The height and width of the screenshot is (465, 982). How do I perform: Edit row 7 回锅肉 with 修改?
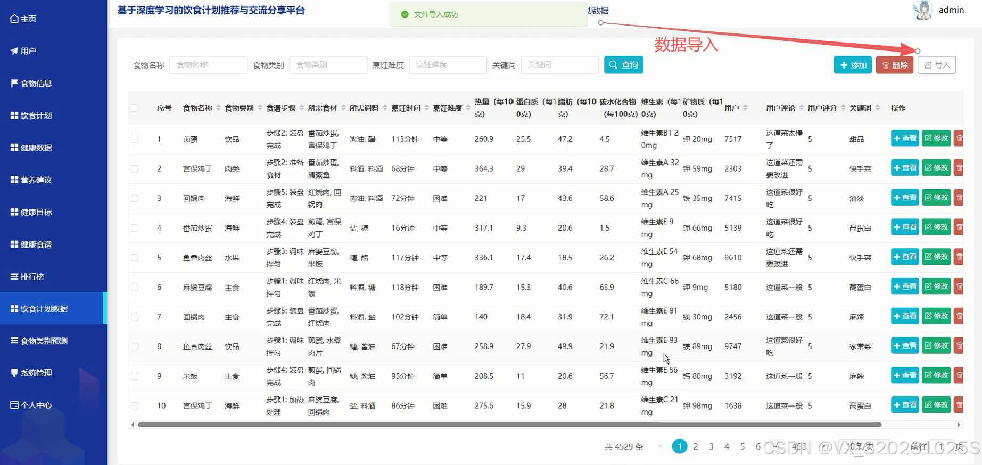[936, 316]
